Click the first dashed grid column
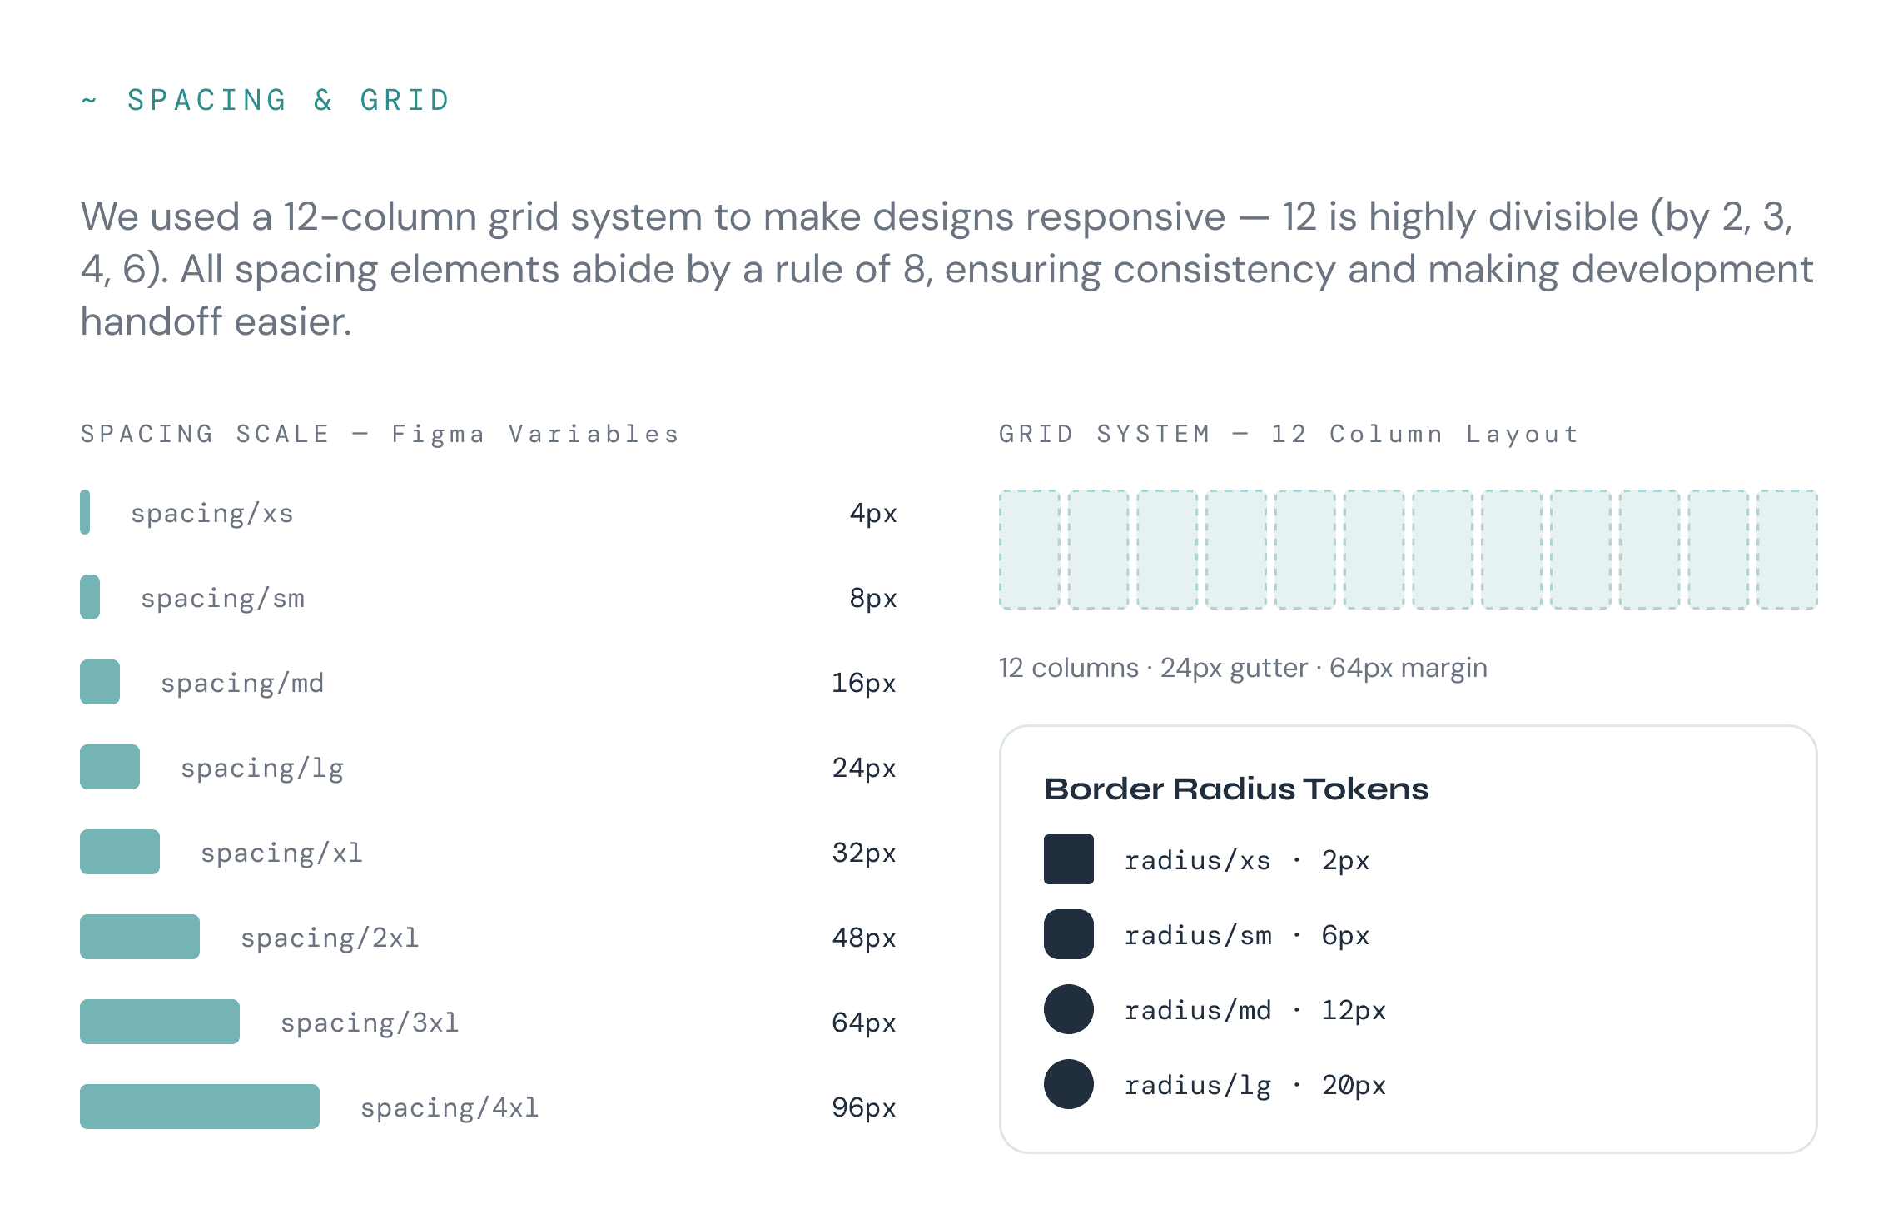 tap(1030, 550)
